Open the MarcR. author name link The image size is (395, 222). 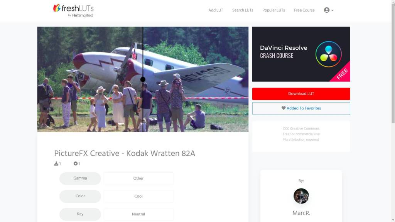(301, 213)
